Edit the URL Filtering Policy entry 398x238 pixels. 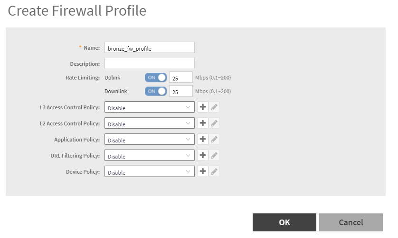click(x=214, y=156)
